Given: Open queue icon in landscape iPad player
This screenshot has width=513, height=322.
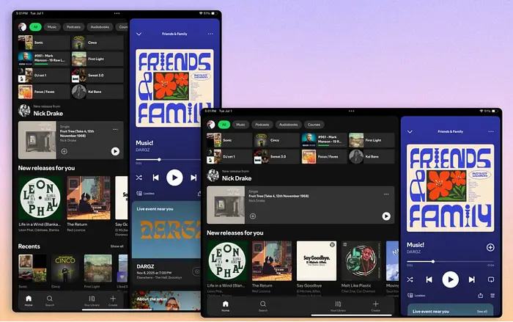Looking at the screenshot, I should (492, 296).
